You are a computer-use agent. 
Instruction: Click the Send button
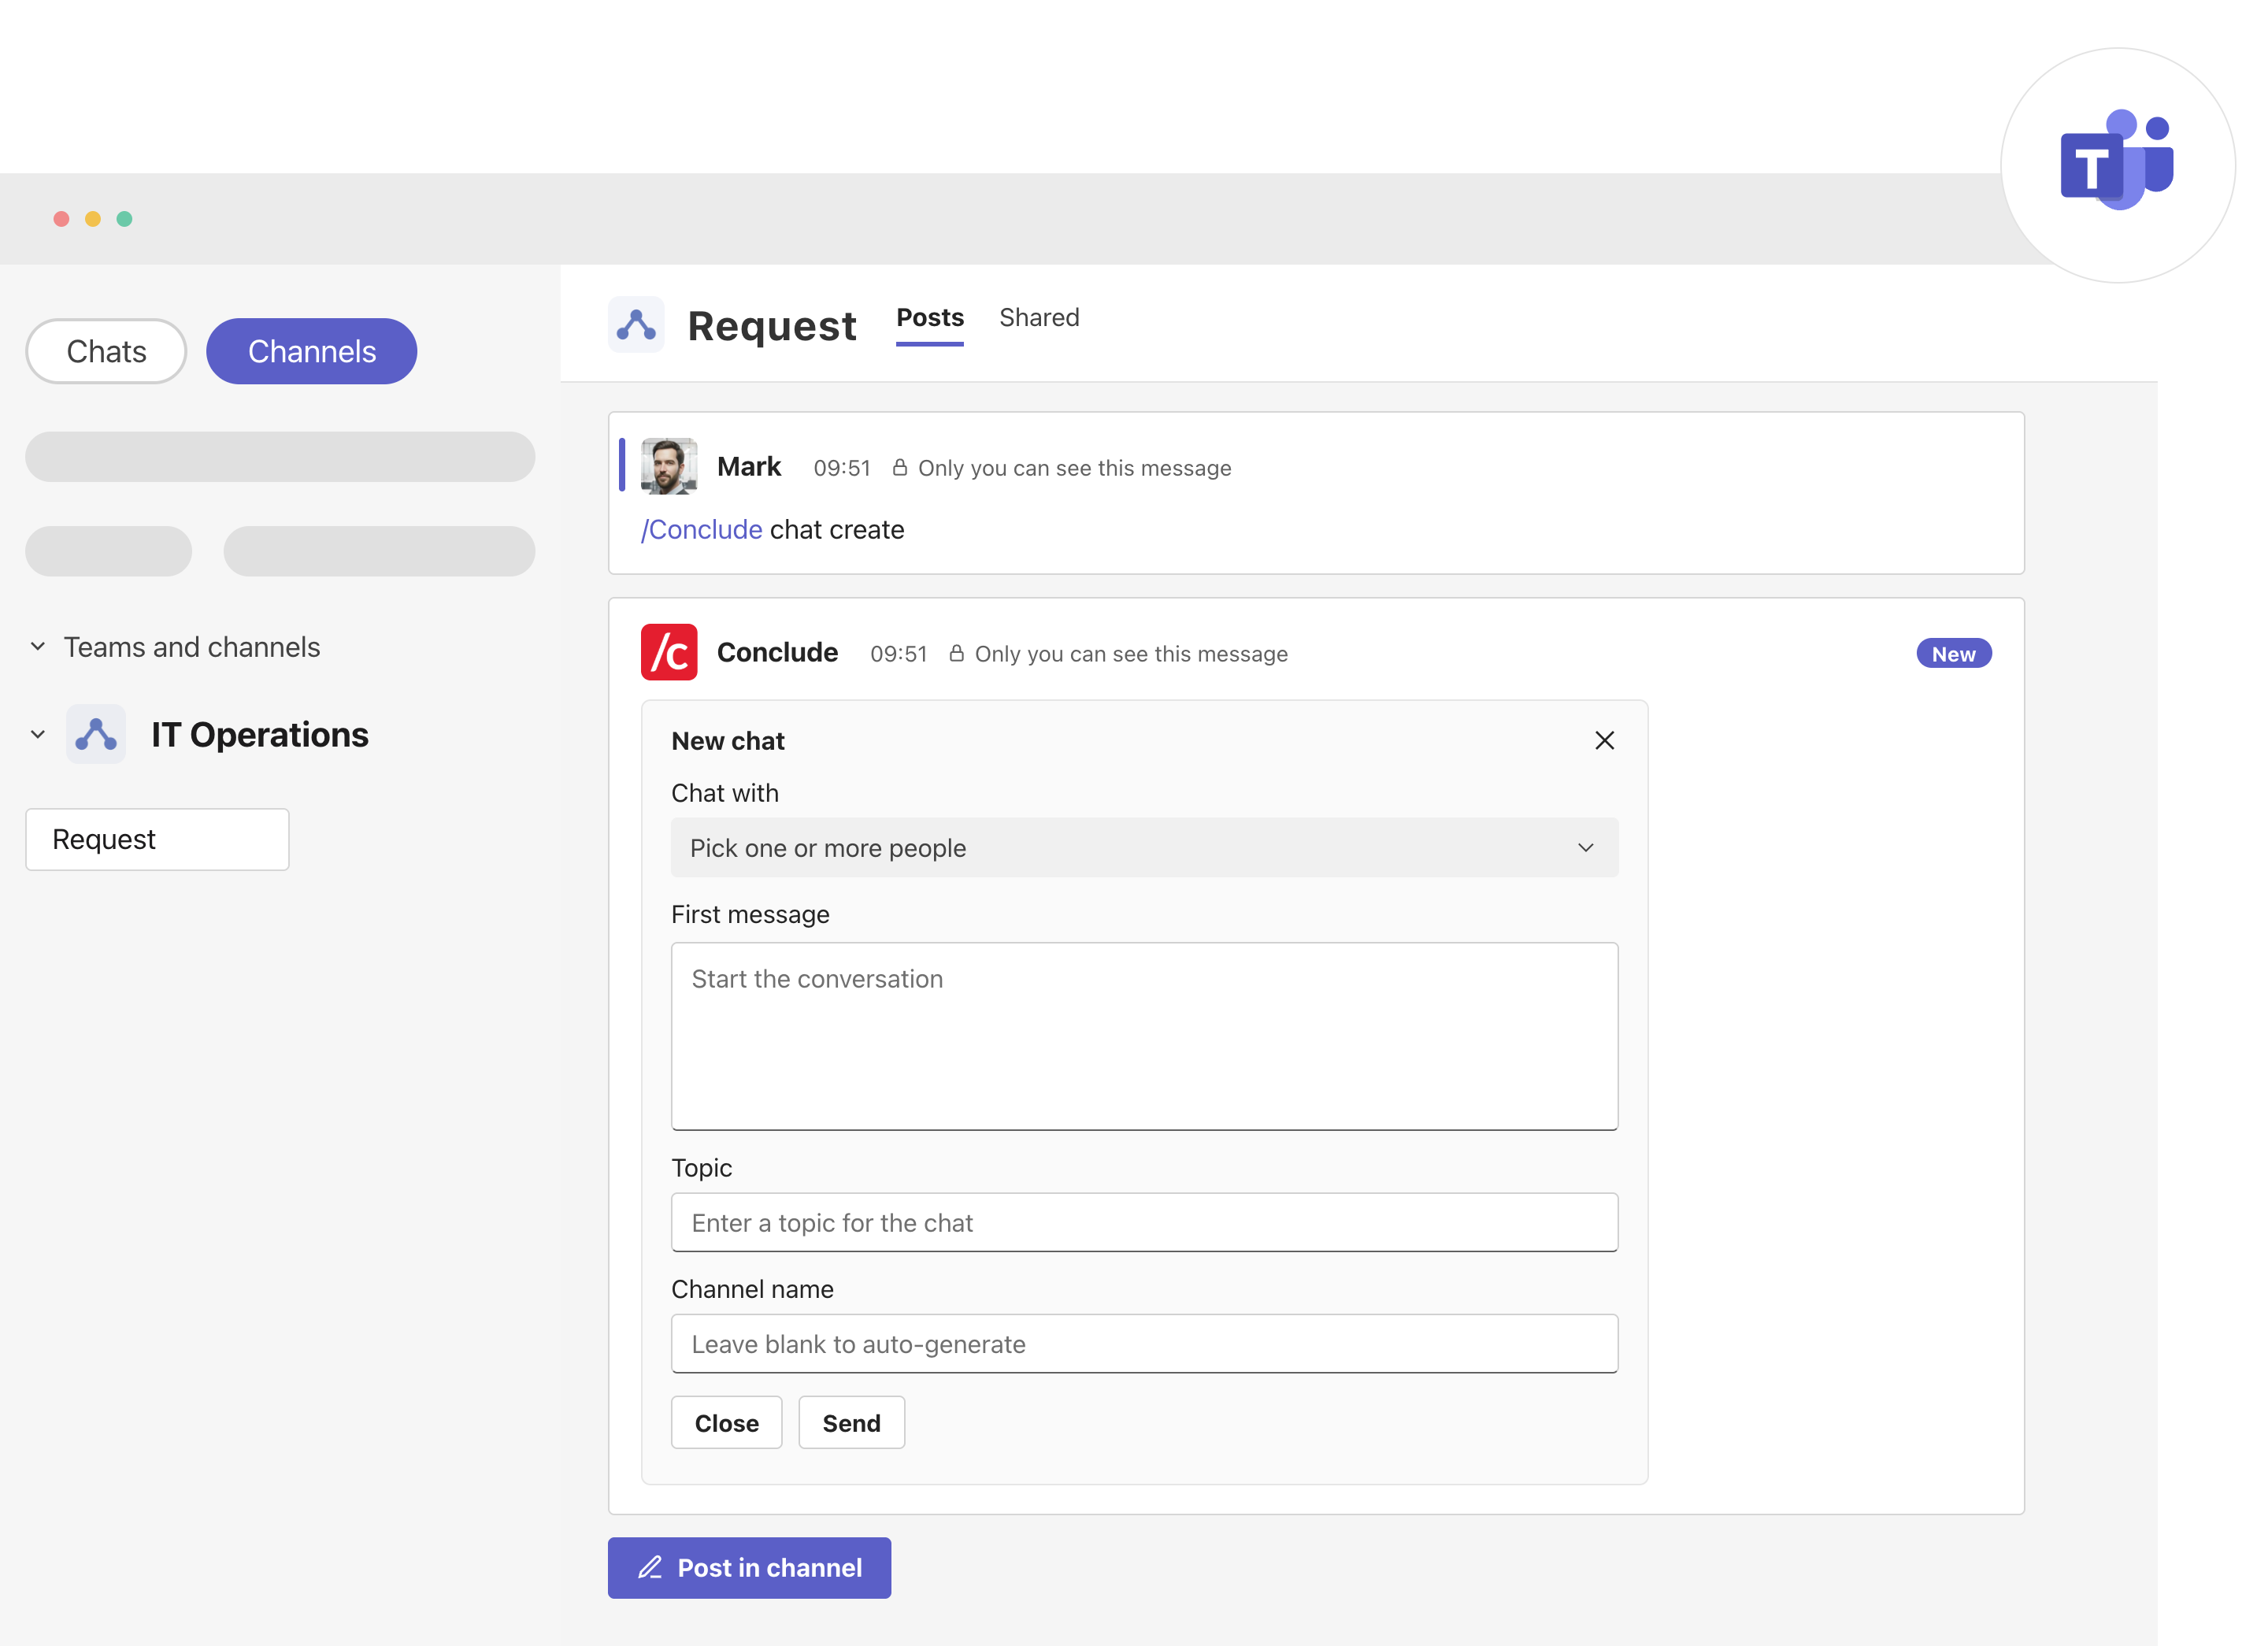point(851,1422)
